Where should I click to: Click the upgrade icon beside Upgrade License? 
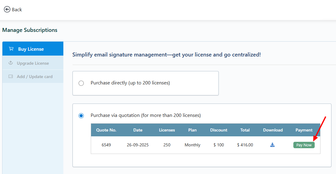pos(11,63)
